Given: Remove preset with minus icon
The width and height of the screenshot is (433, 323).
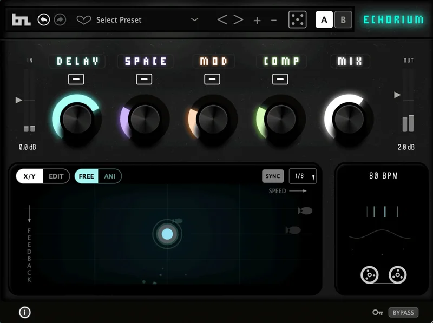Looking at the screenshot, I should click(x=274, y=21).
